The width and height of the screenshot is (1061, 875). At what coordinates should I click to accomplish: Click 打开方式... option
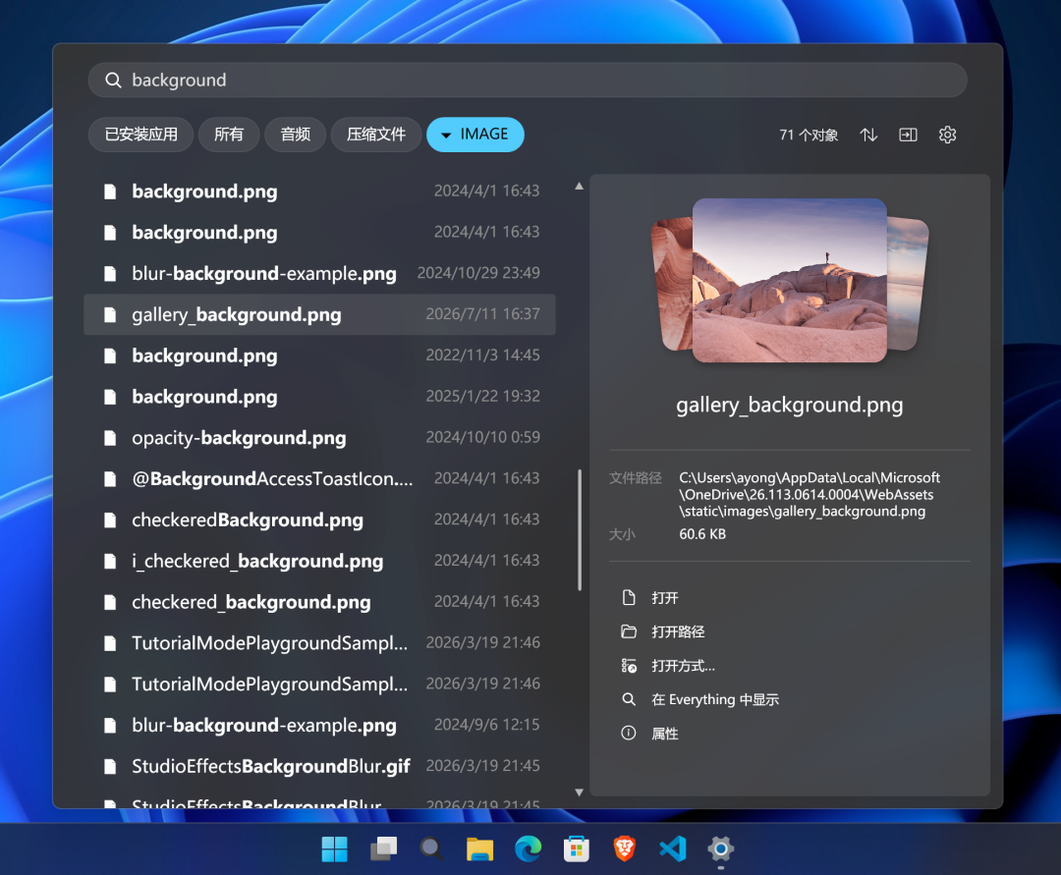[x=683, y=666]
